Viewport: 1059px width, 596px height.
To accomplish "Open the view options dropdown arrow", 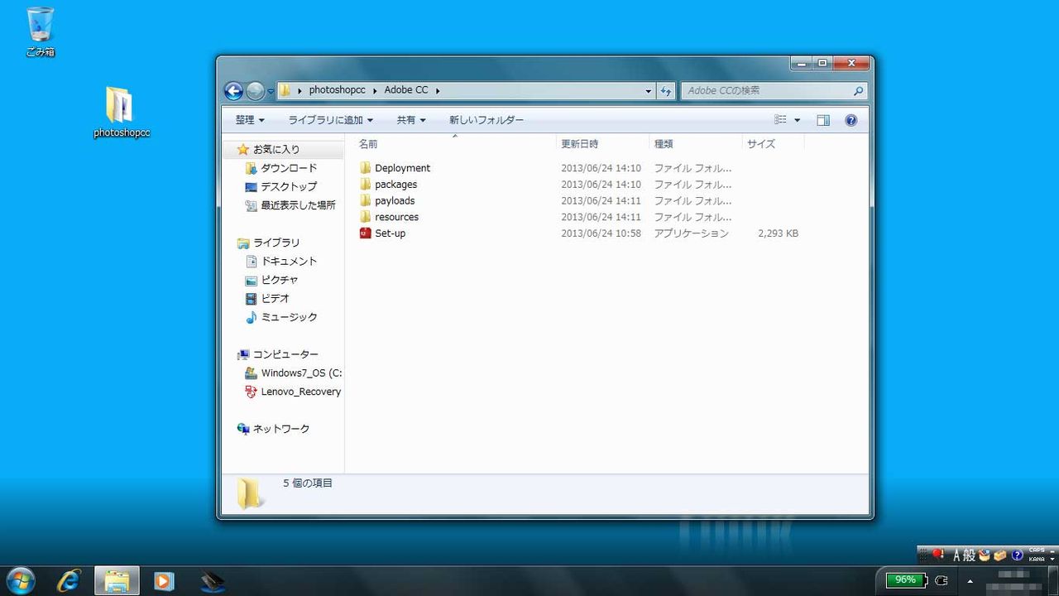I will click(x=798, y=120).
